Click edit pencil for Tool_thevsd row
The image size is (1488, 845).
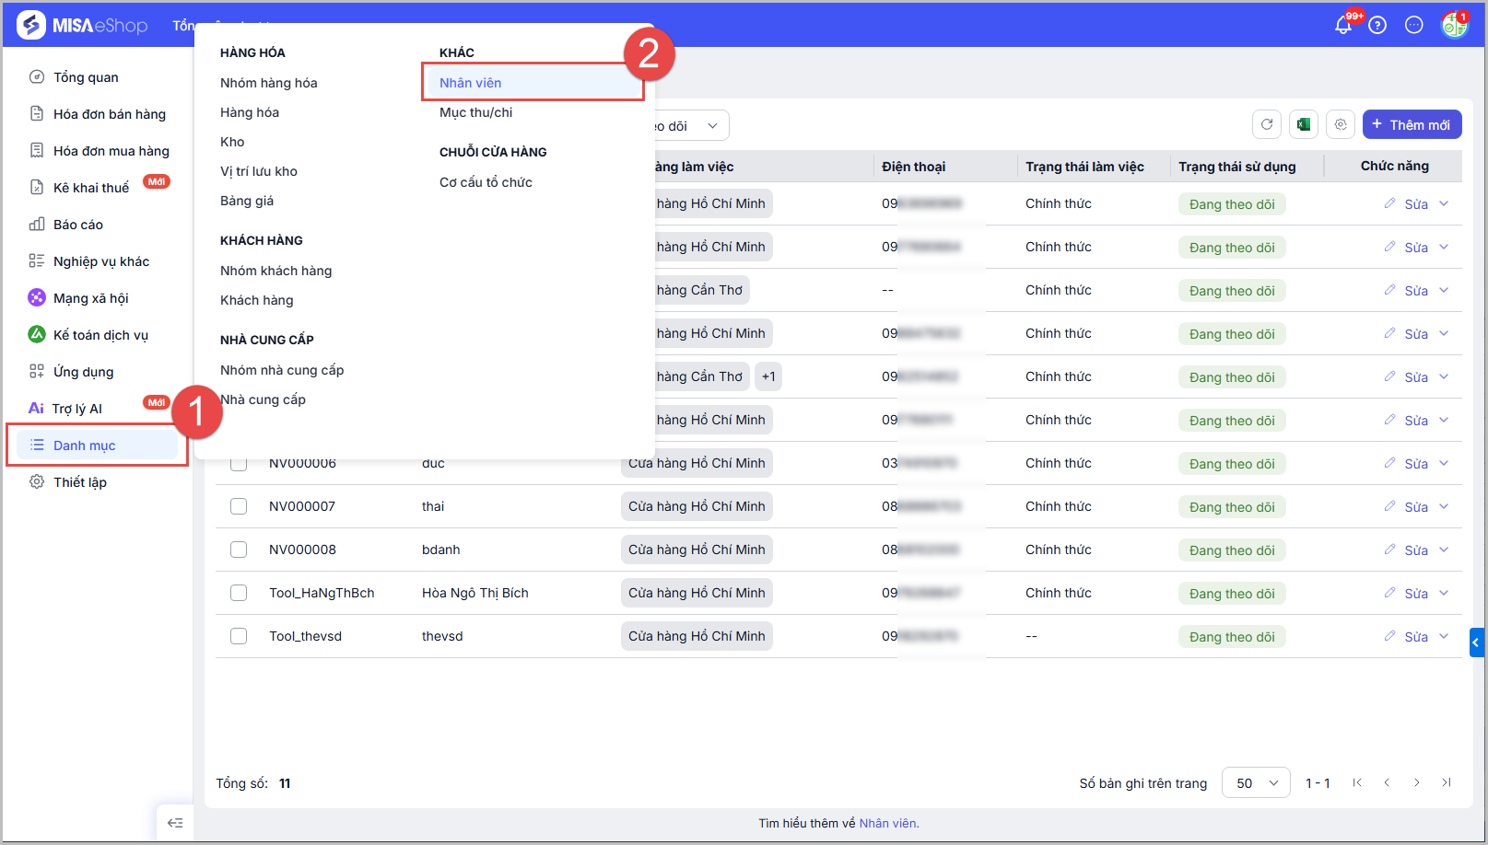[x=1390, y=635]
